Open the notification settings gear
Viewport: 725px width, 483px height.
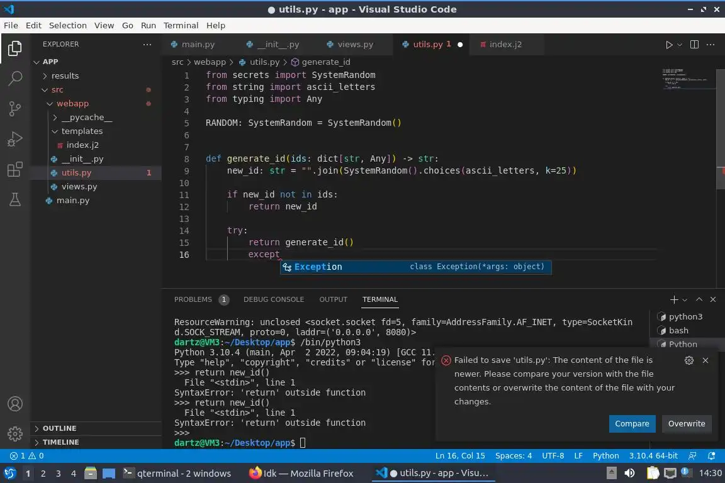coord(689,360)
